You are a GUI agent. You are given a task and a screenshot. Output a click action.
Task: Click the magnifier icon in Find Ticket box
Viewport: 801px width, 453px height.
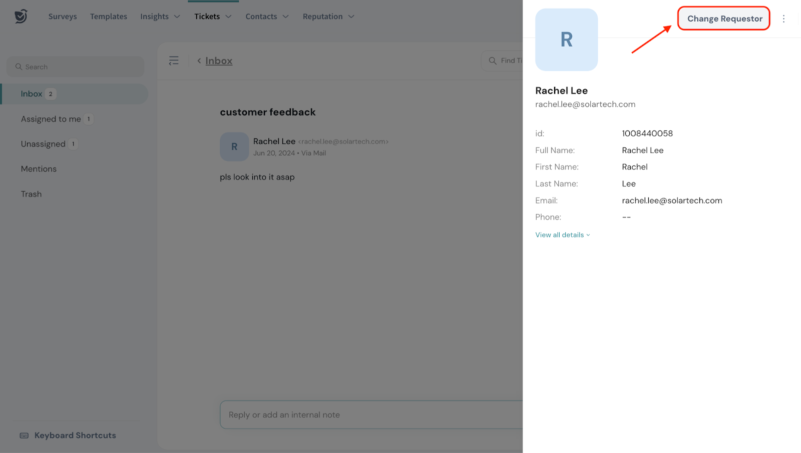pos(493,60)
